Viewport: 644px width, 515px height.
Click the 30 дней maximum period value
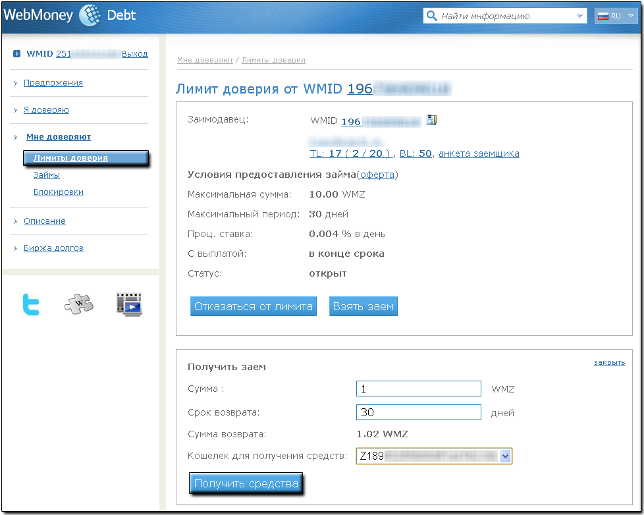point(329,214)
